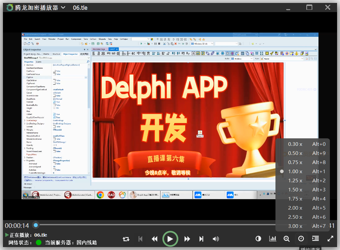
Task: Rewind the video with the double-arrow button
Action: pyautogui.click(x=155, y=239)
